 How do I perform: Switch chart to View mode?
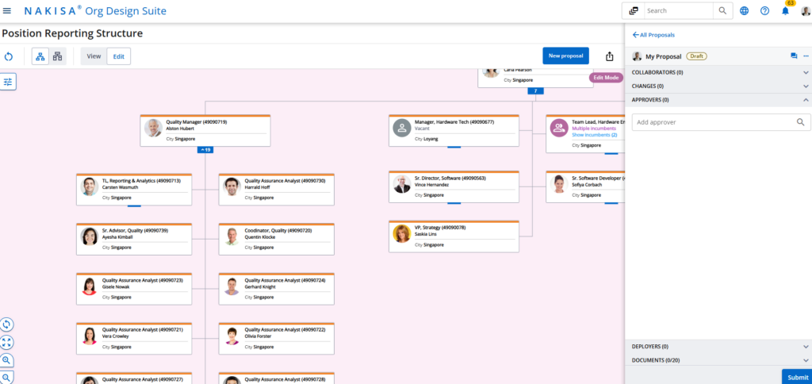(94, 56)
